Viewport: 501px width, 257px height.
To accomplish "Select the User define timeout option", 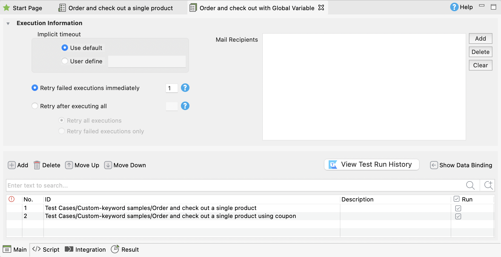I will (x=65, y=61).
